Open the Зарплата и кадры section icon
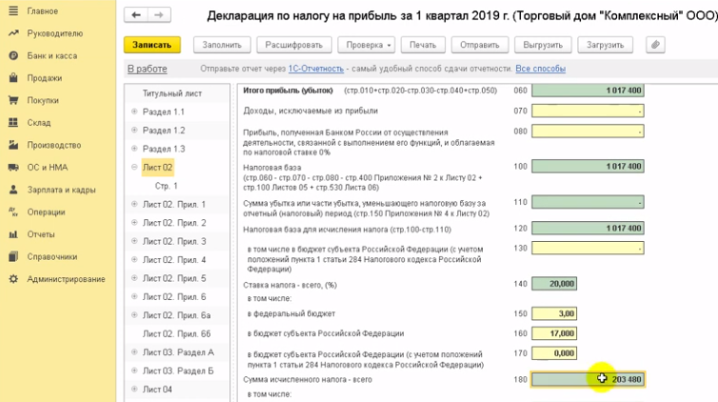Screen dimensions: 718x402 coord(13,190)
